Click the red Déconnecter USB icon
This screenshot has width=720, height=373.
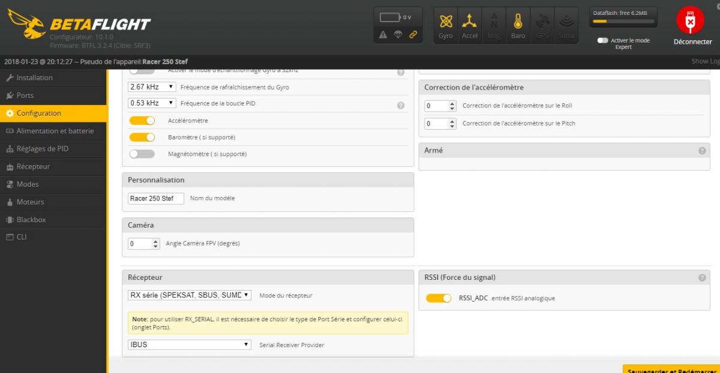pyautogui.click(x=691, y=22)
